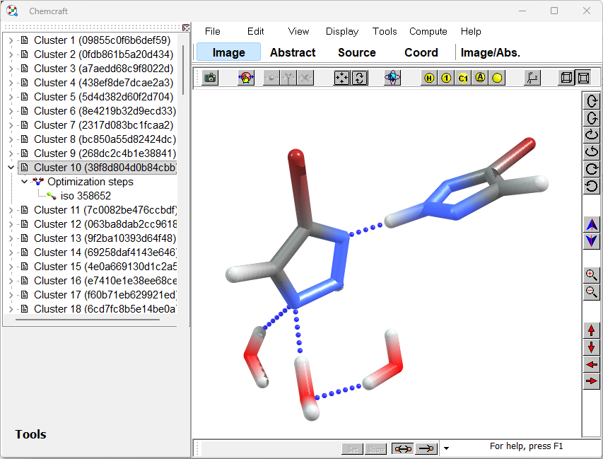603x459 pixels.
Task: Click the greyed crossed-bonds move icon
Action: pyautogui.click(x=305, y=78)
